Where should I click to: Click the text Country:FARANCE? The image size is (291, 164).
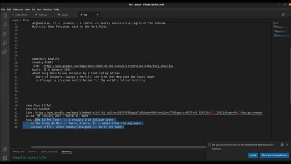coord(38,109)
